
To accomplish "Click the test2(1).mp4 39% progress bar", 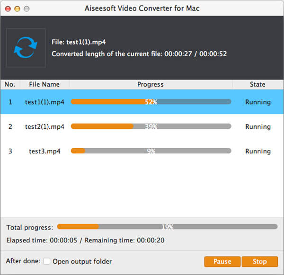I will pyautogui.click(x=151, y=126).
